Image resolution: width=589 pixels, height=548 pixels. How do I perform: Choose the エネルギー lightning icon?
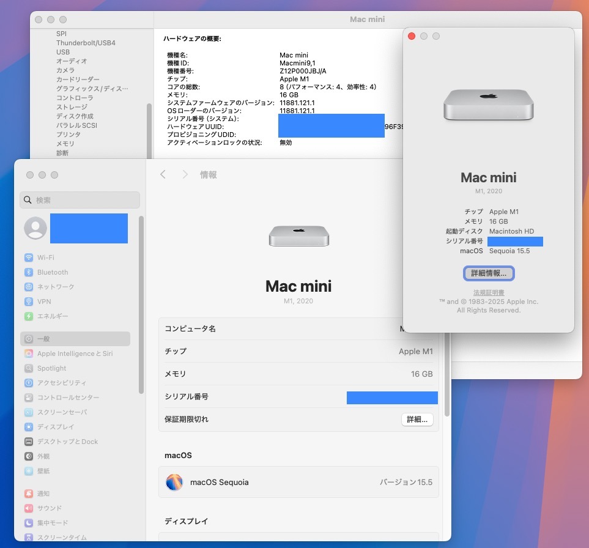[29, 316]
